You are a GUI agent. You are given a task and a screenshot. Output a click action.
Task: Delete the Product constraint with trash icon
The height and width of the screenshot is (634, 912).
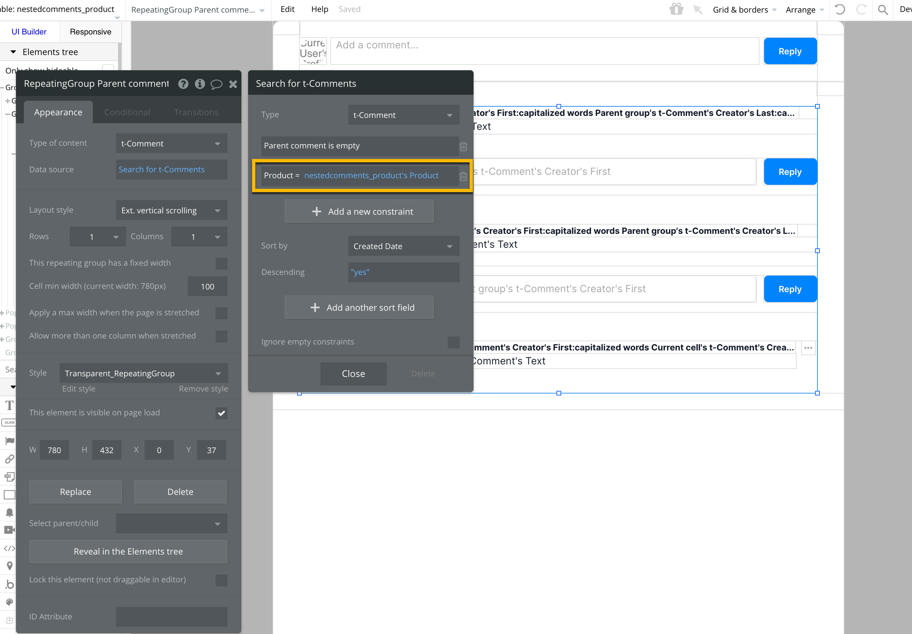(463, 176)
